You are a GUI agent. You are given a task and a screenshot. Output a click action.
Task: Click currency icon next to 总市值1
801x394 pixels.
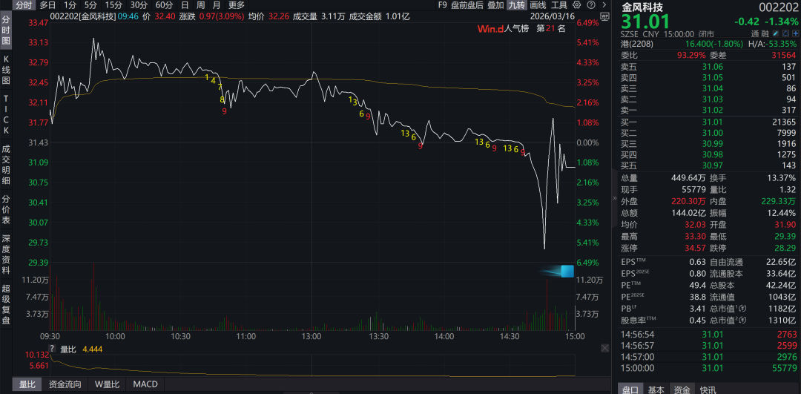click(x=742, y=308)
